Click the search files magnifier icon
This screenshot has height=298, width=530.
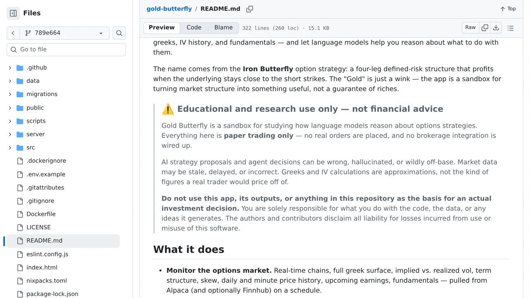click(119, 33)
